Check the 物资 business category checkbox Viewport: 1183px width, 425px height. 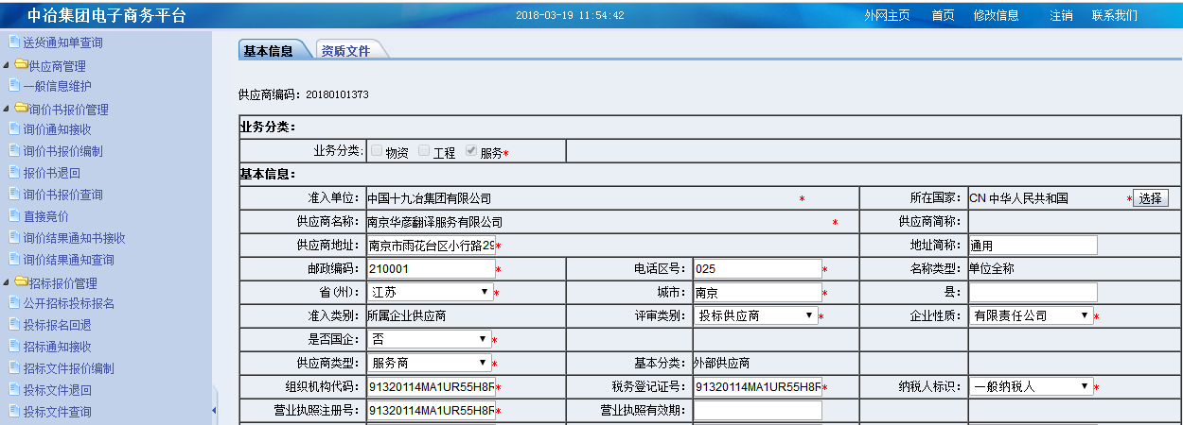tap(377, 151)
